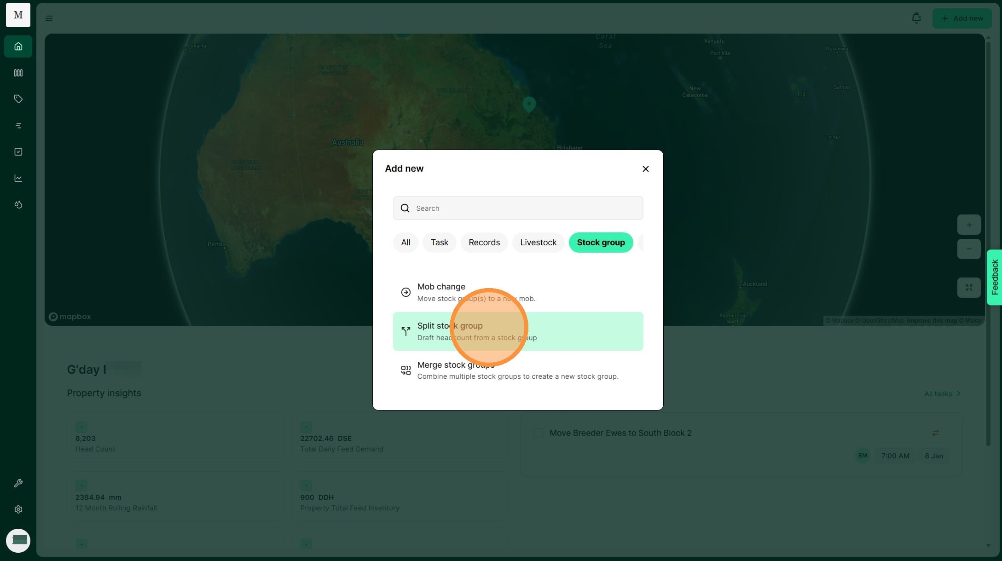The image size is (1002, 561).
Task: Check the Move Breeder Ewes task checkbox
Action: [x=538, y=433]
